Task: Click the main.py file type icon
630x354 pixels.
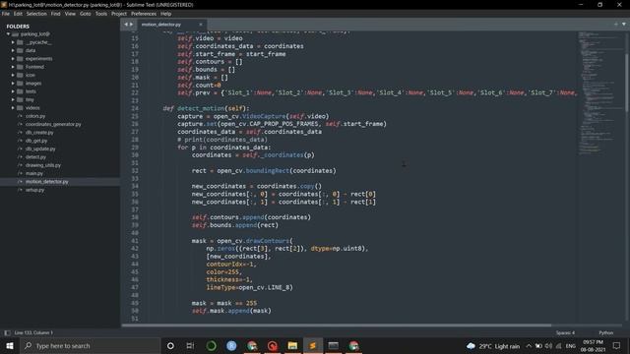Action: click(x=20, y=173)
